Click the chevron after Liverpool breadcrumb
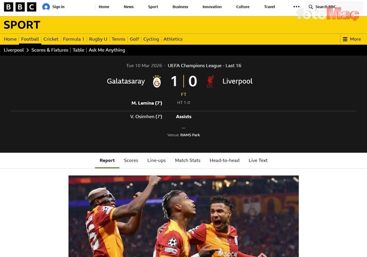Viewport: 367px width, 257px height. pyautogui.click(x=28, y=50)
